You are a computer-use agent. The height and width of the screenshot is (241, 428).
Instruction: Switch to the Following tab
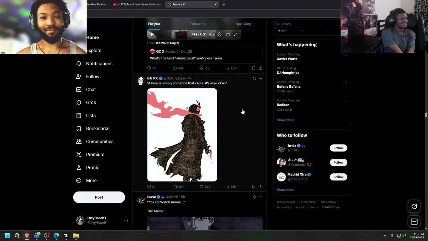click(198, 24)
